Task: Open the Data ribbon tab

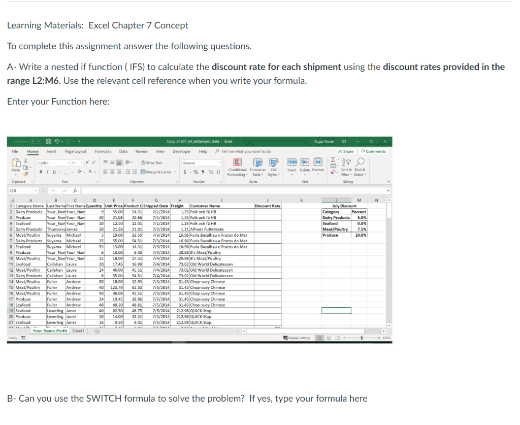Action: pyautogui.click(x=123, y=151)
